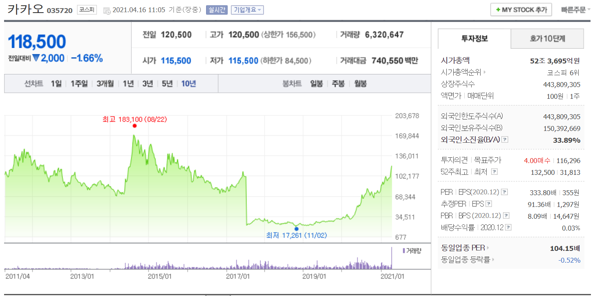Open help icon beside 배당수익률 2020.12

click(509, 228)
